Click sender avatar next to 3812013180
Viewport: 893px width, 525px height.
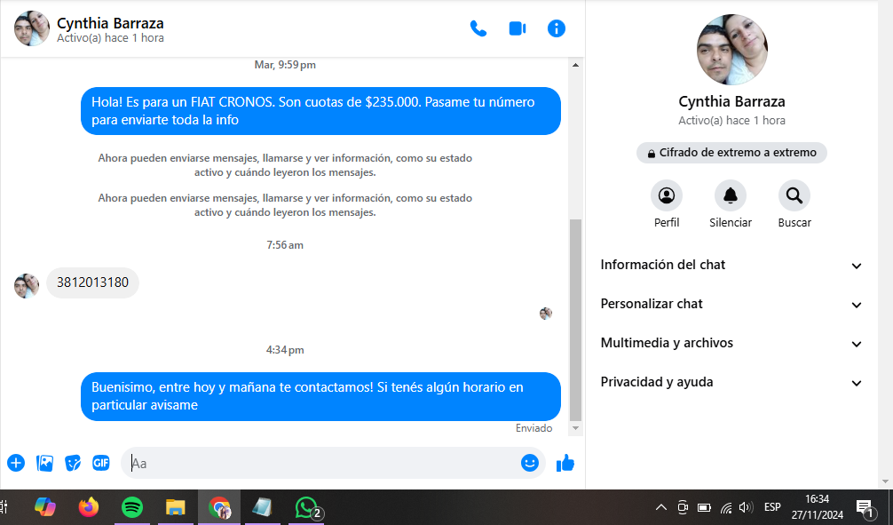27,285
